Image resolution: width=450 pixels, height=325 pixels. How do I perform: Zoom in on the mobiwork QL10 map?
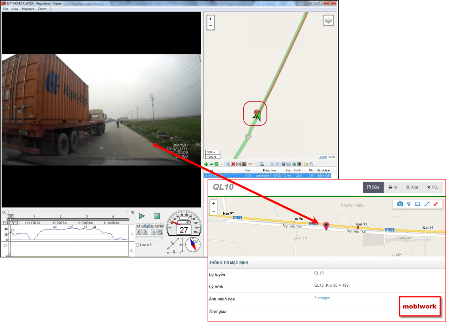(x=213, y=203)
